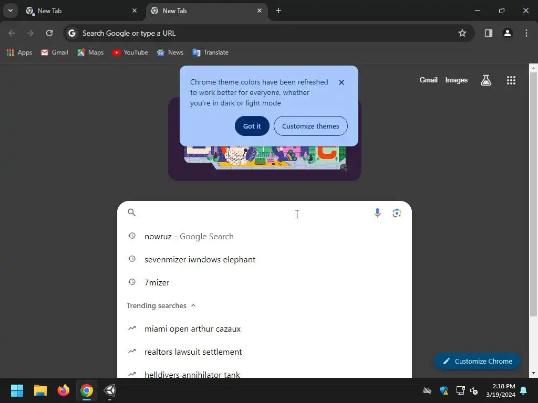Viewport: 538px width, 403px height.
Task: Select nowruz search suggestion
Action: (265, 237)
